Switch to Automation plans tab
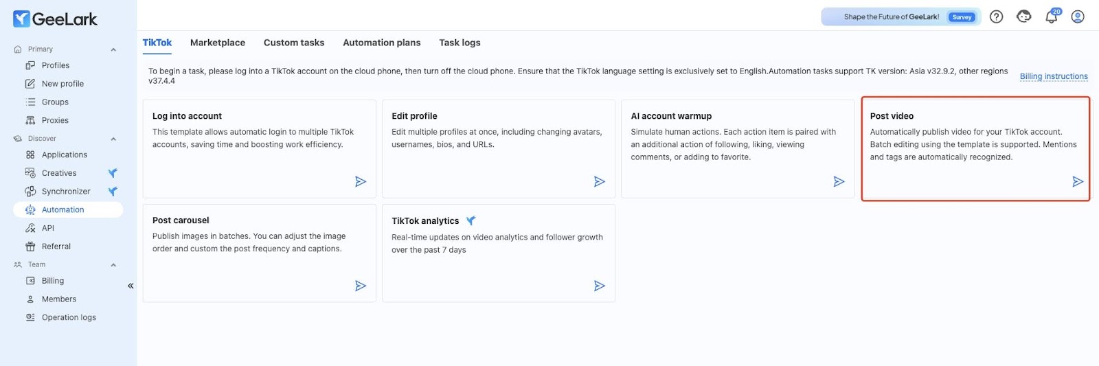The height and width of the screenshot is (366, 1099). (381, 43)
